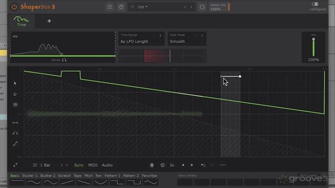Image resolution: width=335 pixels, height=188 pixels.
Task: Select the pointer arrow tool
Action: tap(15, 84)
